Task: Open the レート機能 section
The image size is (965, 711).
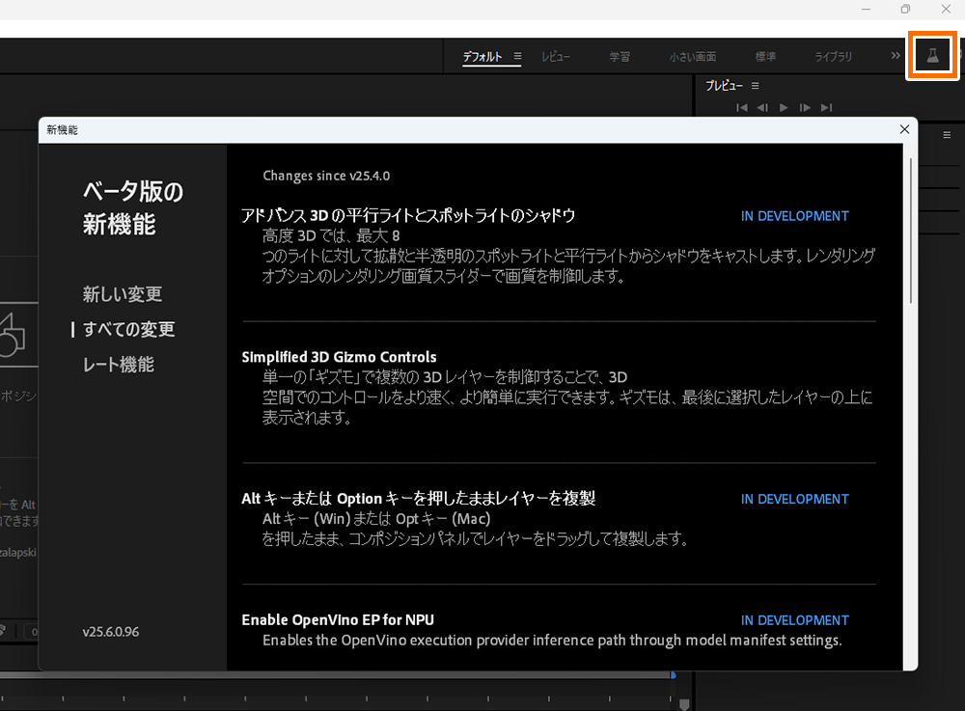Action: (x=118, y=365)
